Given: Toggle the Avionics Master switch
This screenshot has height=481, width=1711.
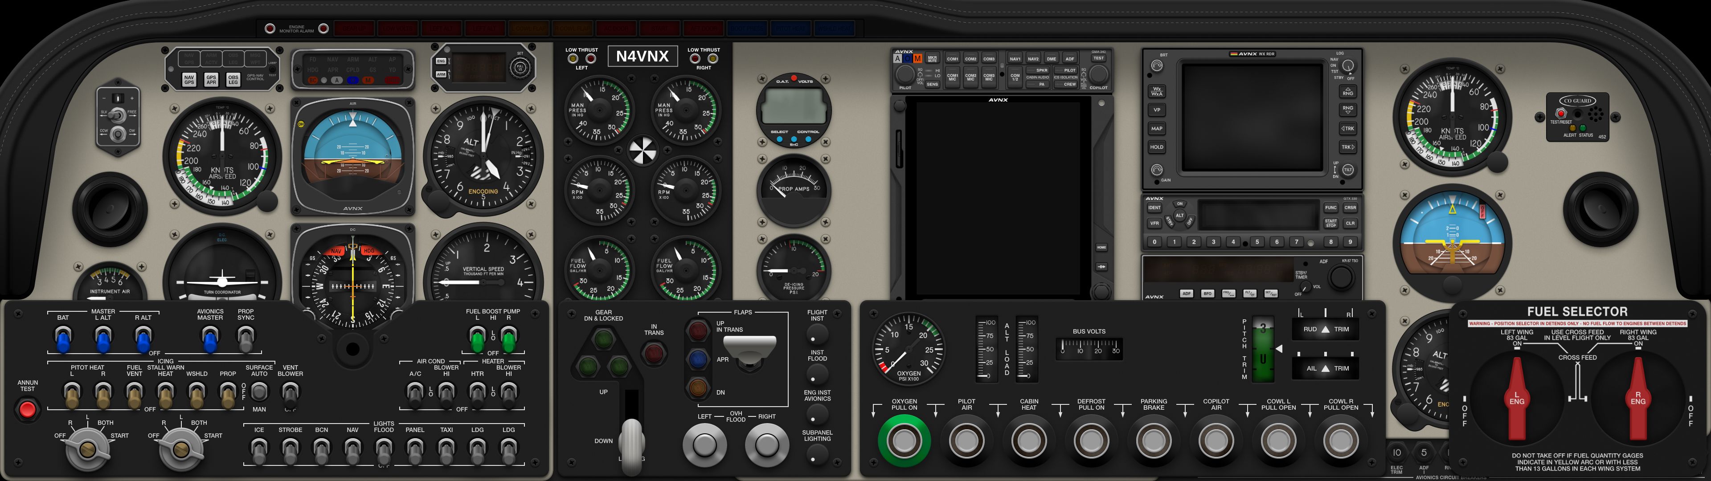Looking at the screenshot, I should (x=210, y=340).
